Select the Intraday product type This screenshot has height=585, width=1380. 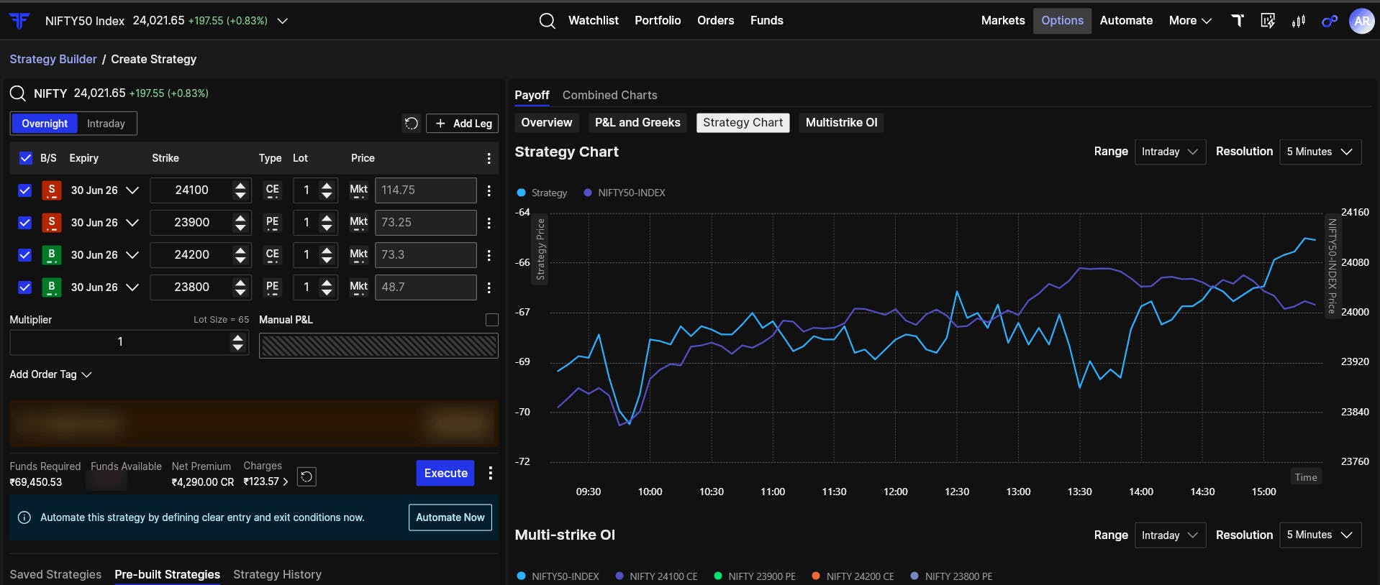[106, 124]
